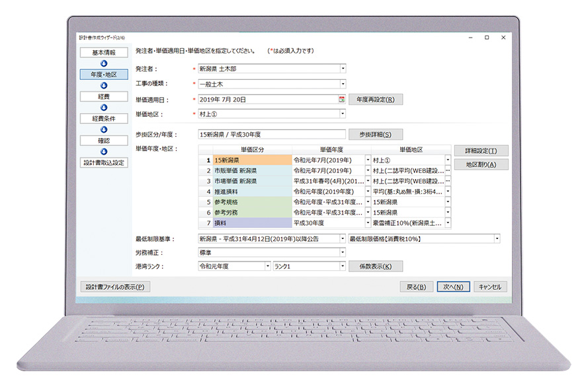
Task: Click the ellipsis button in 損料 row
Action: point(448,223)
